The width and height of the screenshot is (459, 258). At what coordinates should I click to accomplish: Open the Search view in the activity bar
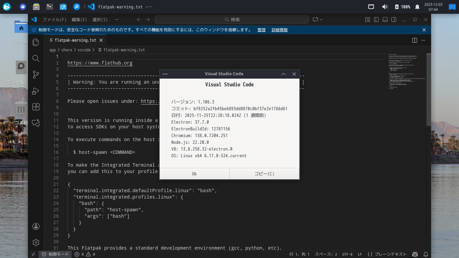36,58
